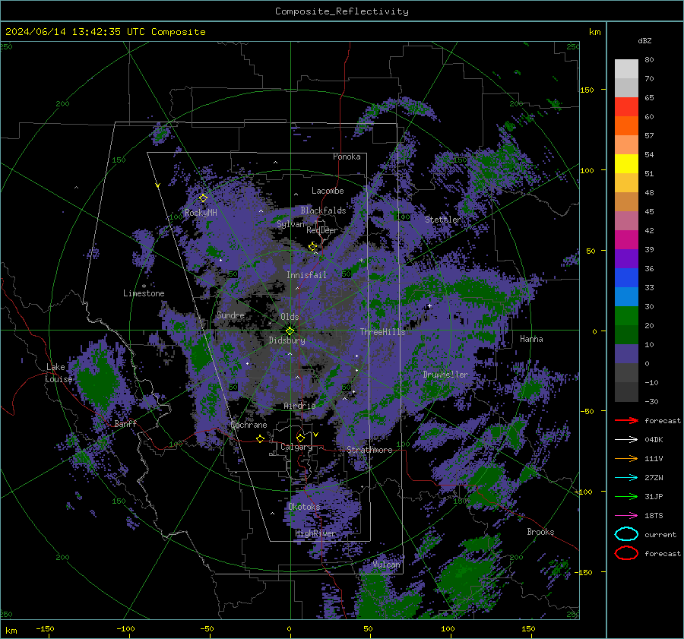This screenshot has height=639, width=684.
Task: Click the Drumheller map label
Action: tap(445, 375)
